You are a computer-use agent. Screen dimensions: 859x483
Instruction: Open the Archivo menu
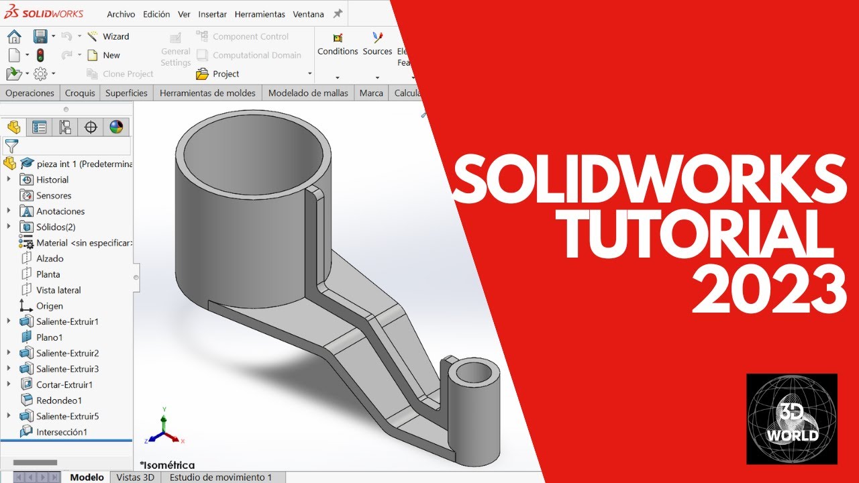coord(121,14)
